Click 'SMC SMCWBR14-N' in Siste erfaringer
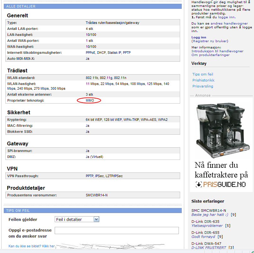254x253 pixels. [x=209, y=211]
